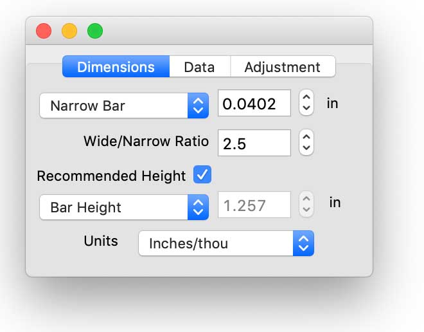Close the window with the red button
The height and width of the screenshot is (332, 424).
44,31
